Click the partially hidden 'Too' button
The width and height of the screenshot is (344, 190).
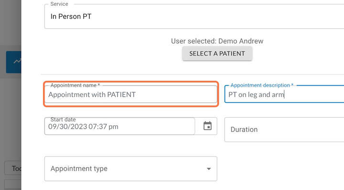tap(13, 168)
